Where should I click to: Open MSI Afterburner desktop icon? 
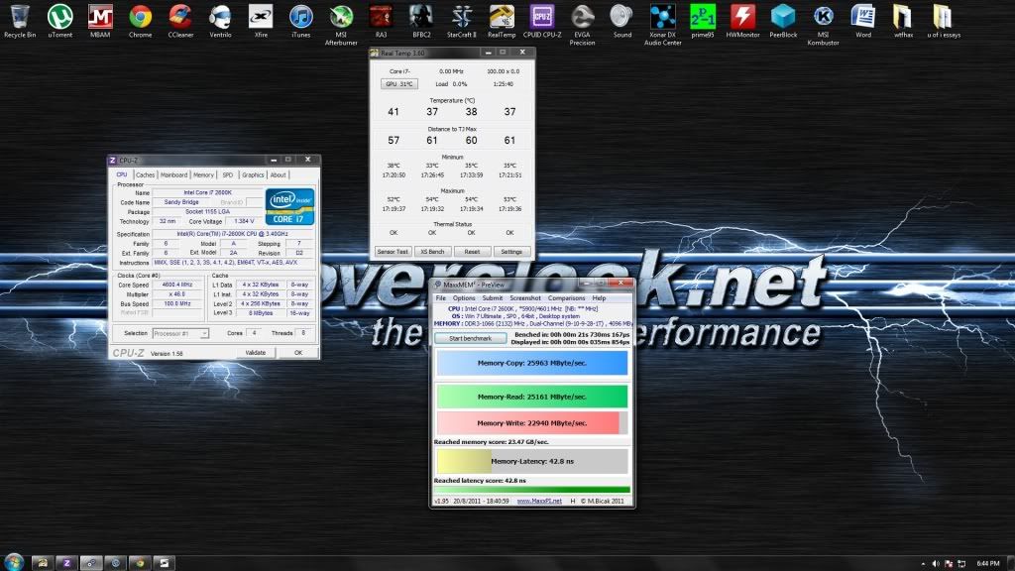click(x=341, y=25)
